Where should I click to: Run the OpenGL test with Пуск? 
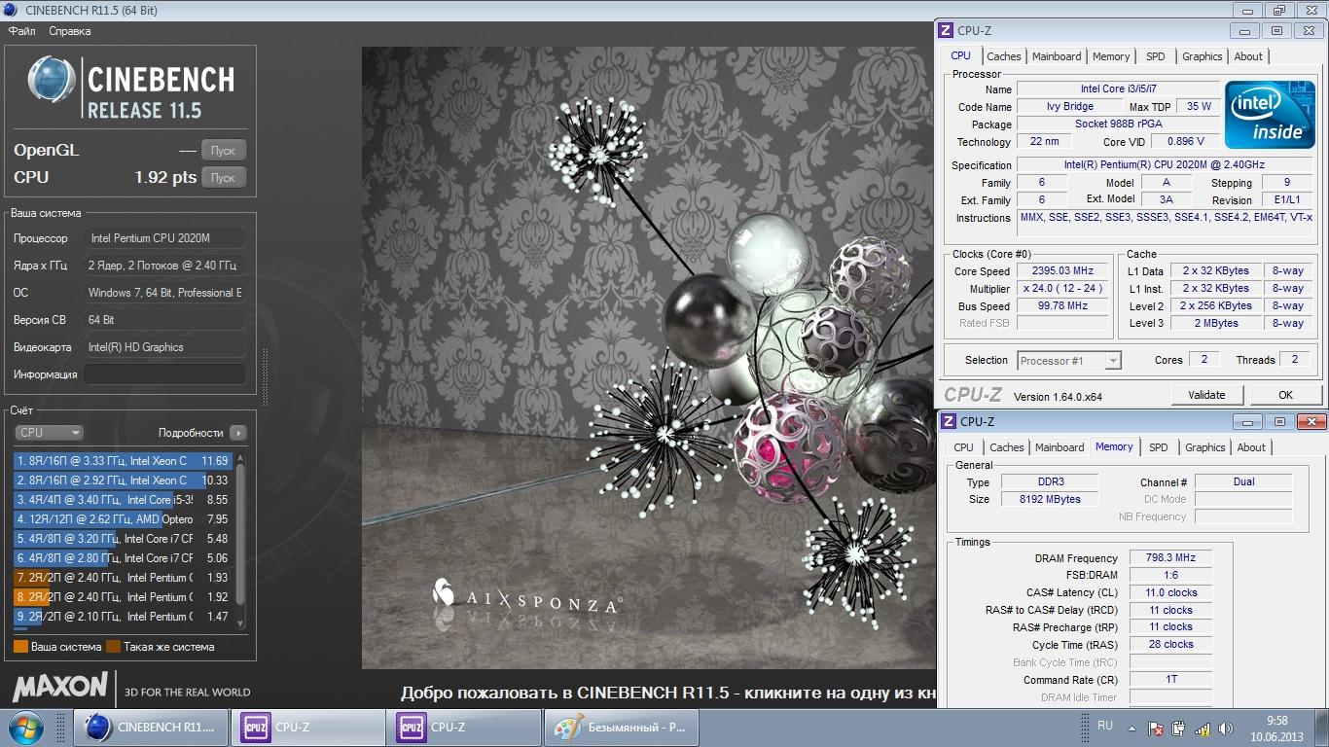(x=223, y=151)
